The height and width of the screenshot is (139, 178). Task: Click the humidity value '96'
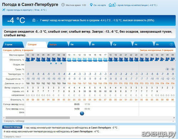[x=173, y=100]
